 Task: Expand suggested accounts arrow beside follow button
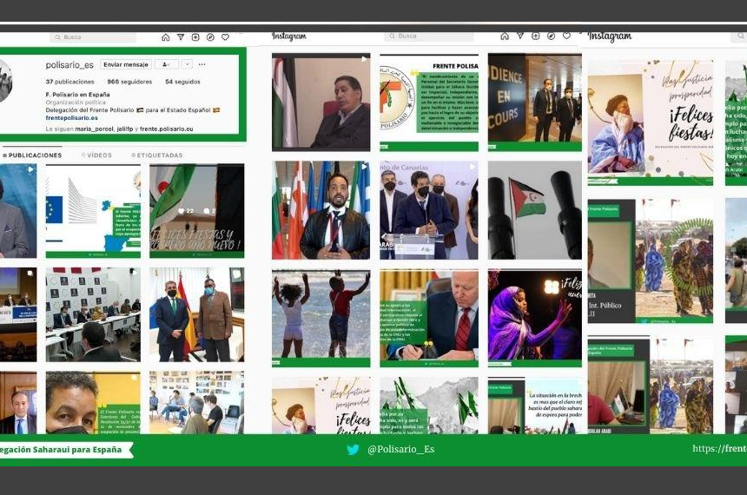[187, 64]
